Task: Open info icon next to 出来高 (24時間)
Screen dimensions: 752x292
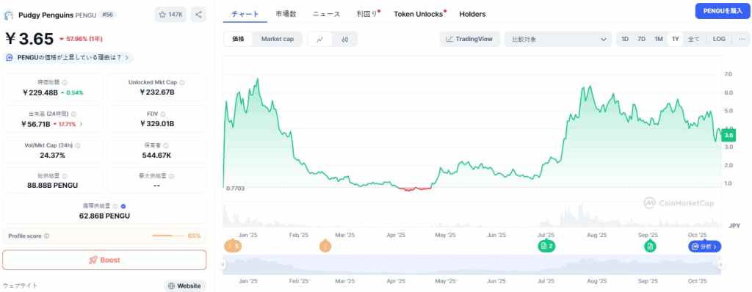Action: click(74, 114)
